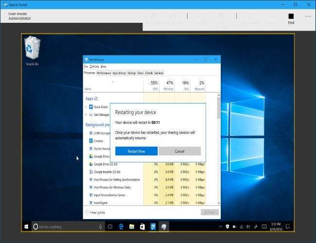Open the Action Center notification icon
316x243 pixels.
[x=288, y=226]
